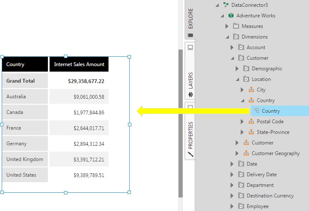
Task: Click the Grand Total row label
Action: (20, 81)
